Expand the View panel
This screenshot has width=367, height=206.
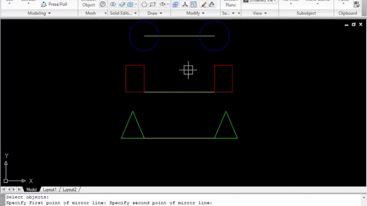click(x=260, y=13)
